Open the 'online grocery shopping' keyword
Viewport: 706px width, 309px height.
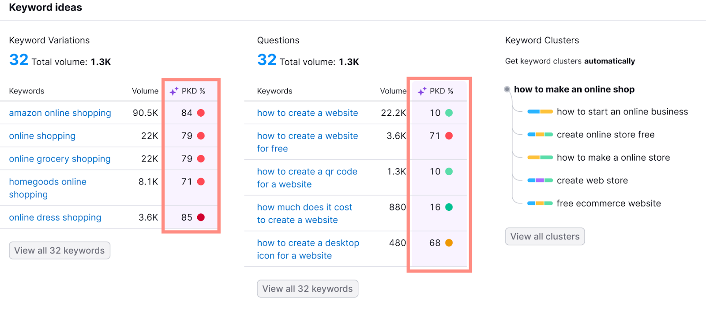60,159
